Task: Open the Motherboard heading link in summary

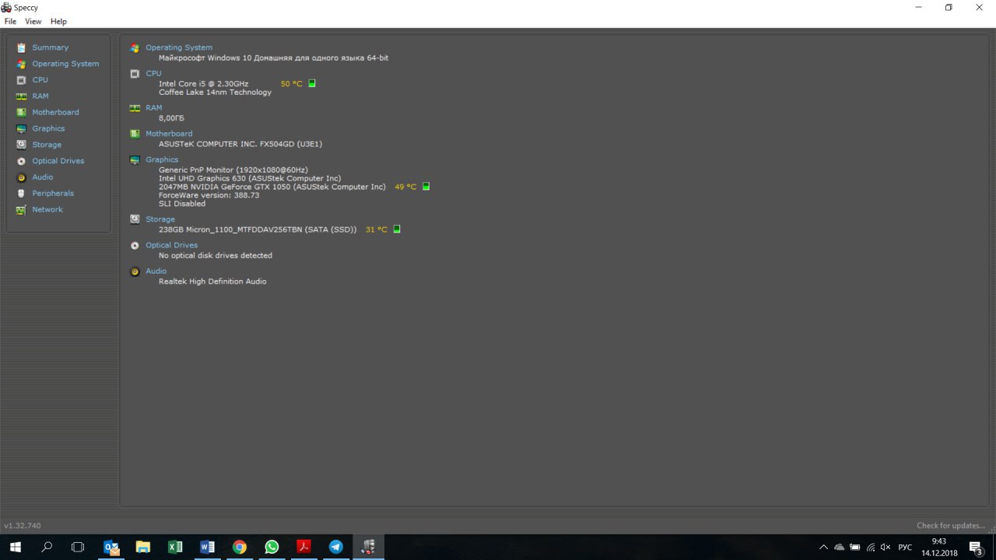Action: coord(169,134)
